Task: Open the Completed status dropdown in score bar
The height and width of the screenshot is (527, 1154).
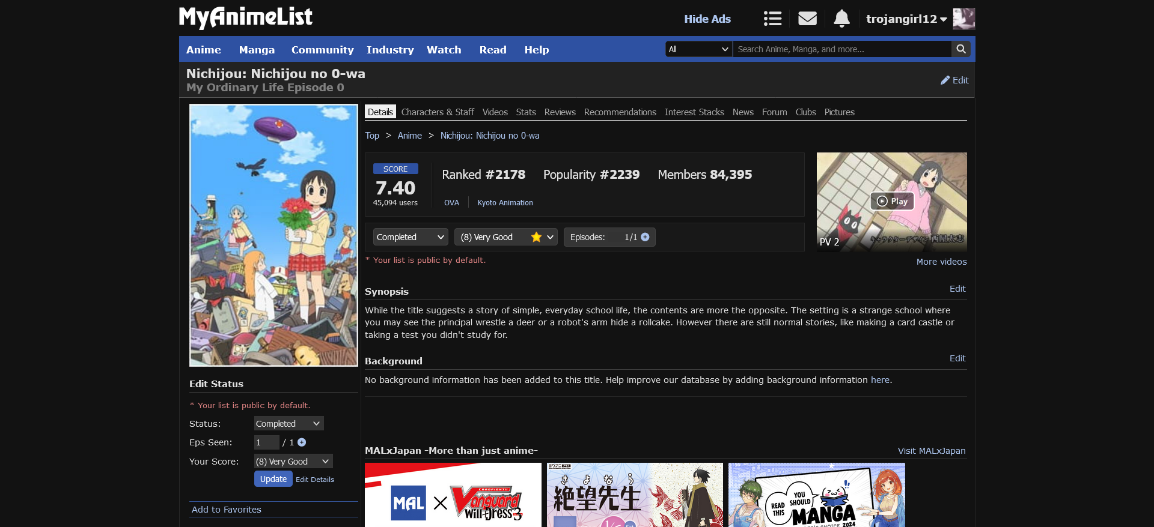Action: pyautogui.click(x=411, y=237)
